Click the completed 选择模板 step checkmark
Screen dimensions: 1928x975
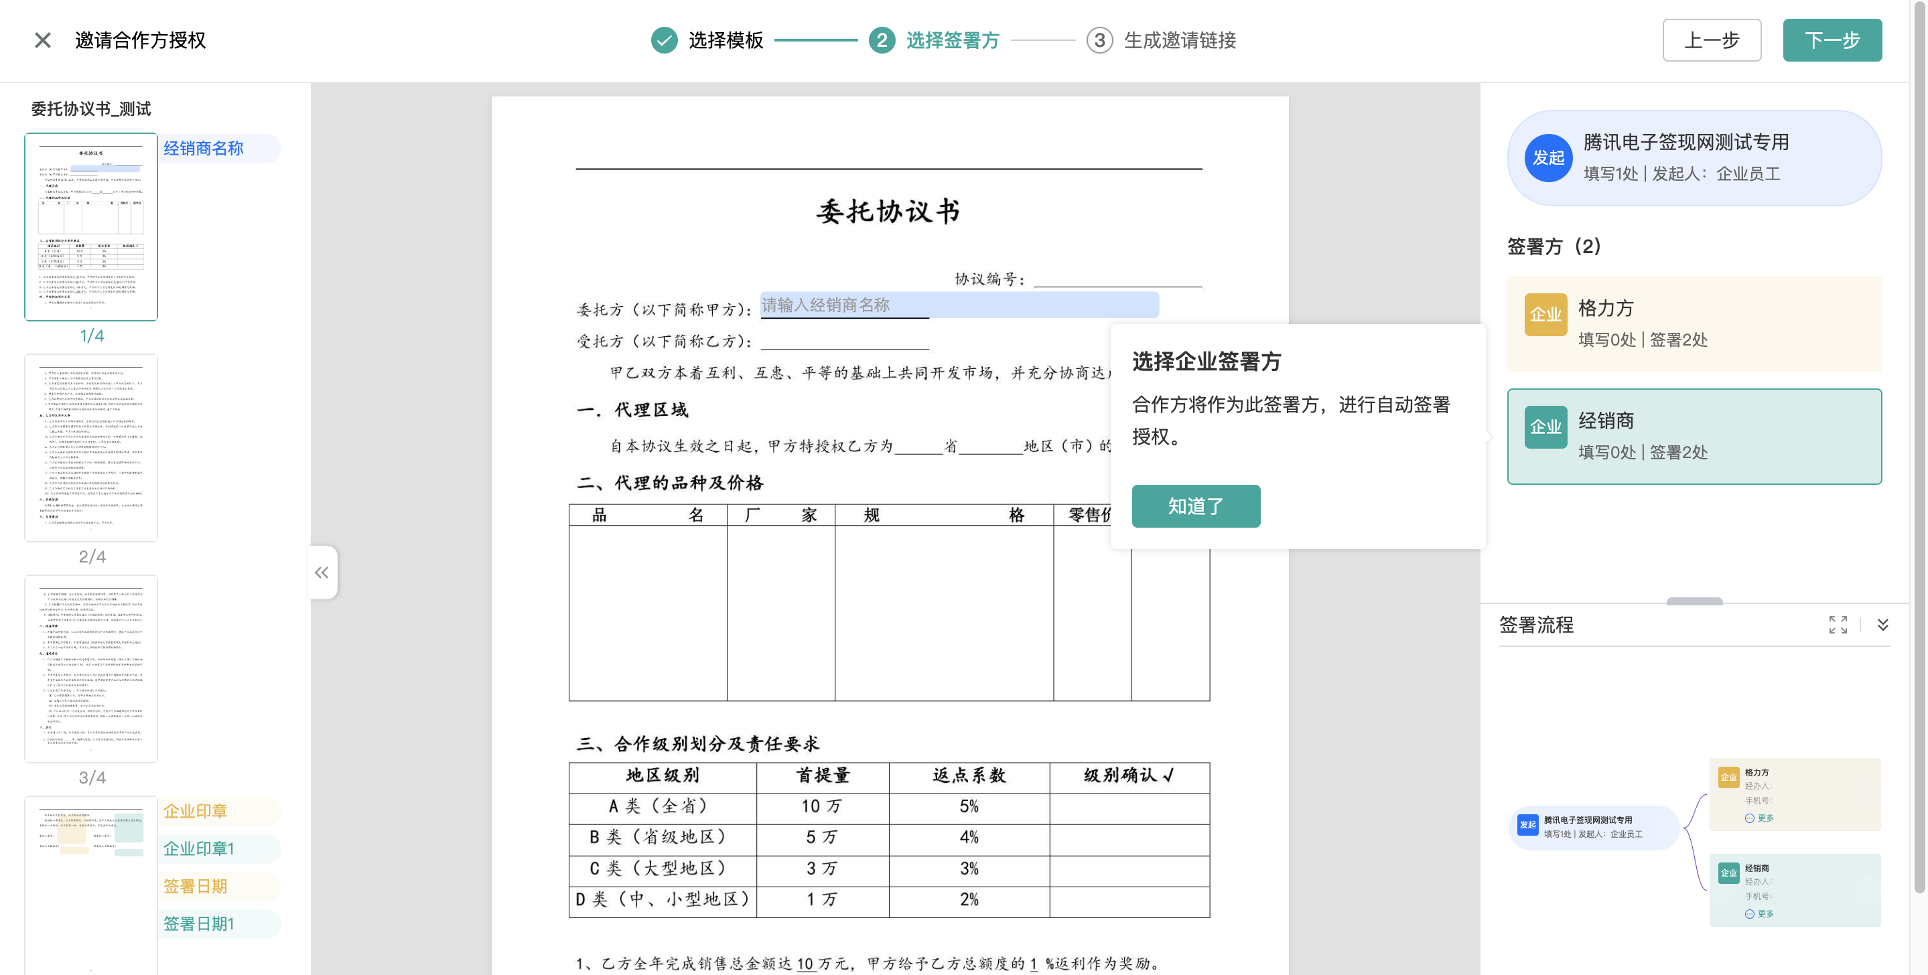pos(664,40)
